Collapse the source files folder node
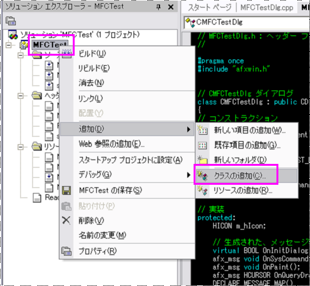The image size is (310, 286). coord(20,55)
